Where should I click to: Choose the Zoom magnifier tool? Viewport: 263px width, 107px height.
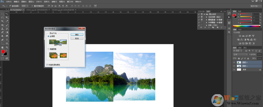pyautogui.click(x=7, y=47)
